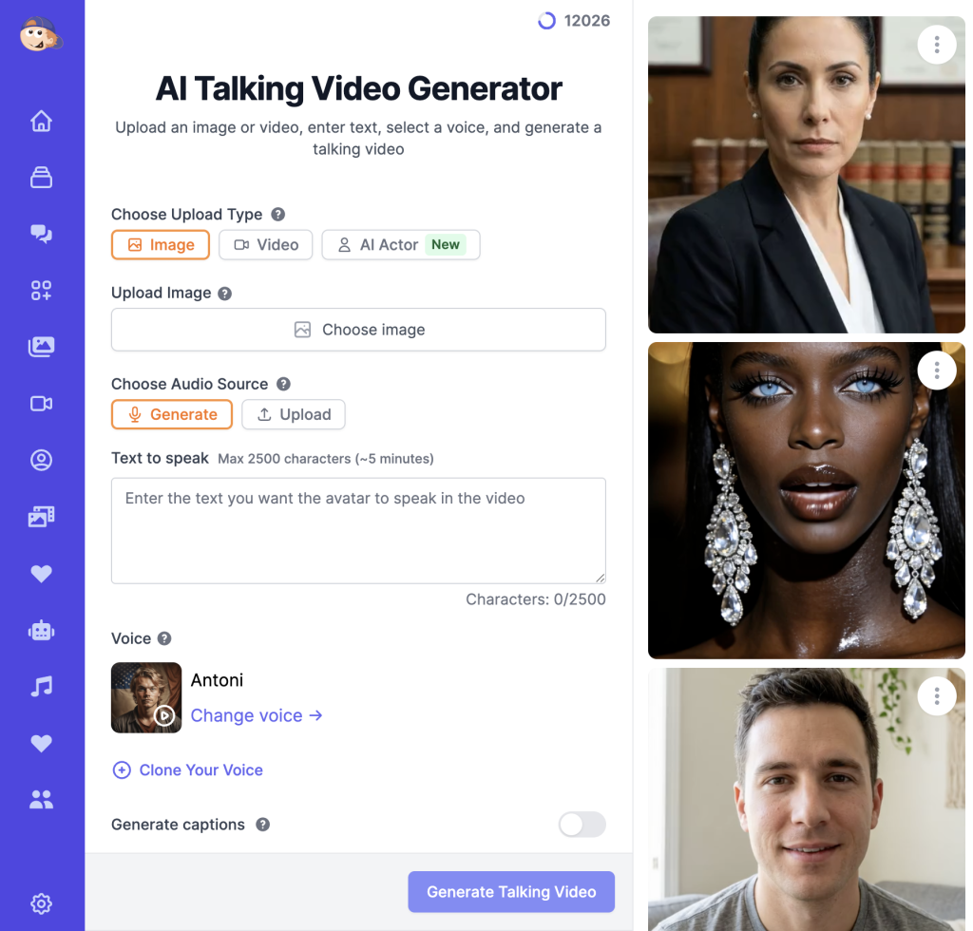Open the chat bubbles sidebar icon
973x931 pixels.
click(x=41, y=234)
